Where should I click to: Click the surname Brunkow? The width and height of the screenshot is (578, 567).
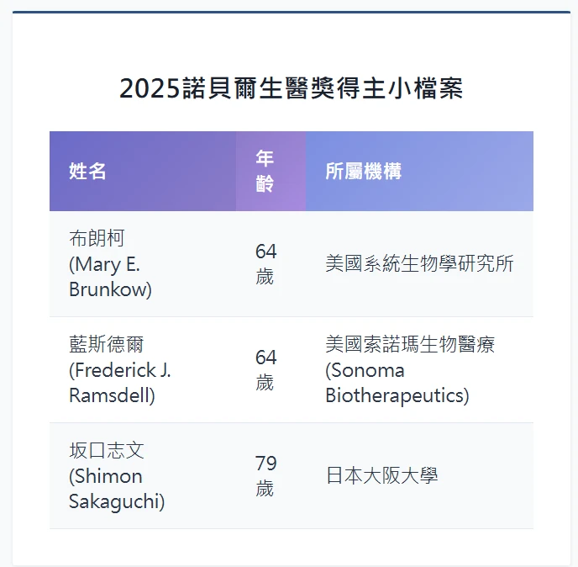(x=110, y=290)
